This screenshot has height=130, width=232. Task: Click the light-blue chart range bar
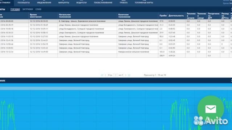pyautogui.click(x=116, y=88)
